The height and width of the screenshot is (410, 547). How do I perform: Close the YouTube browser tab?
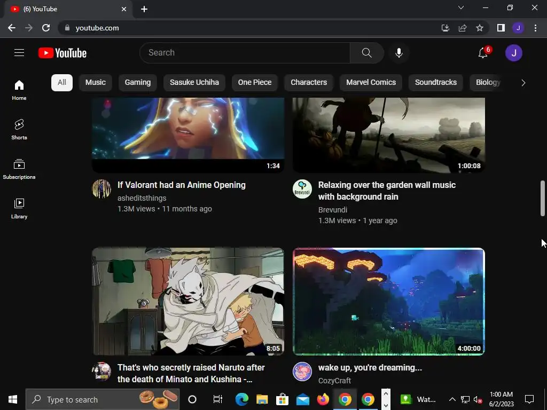pyautogui.click(x=124, y=9)
